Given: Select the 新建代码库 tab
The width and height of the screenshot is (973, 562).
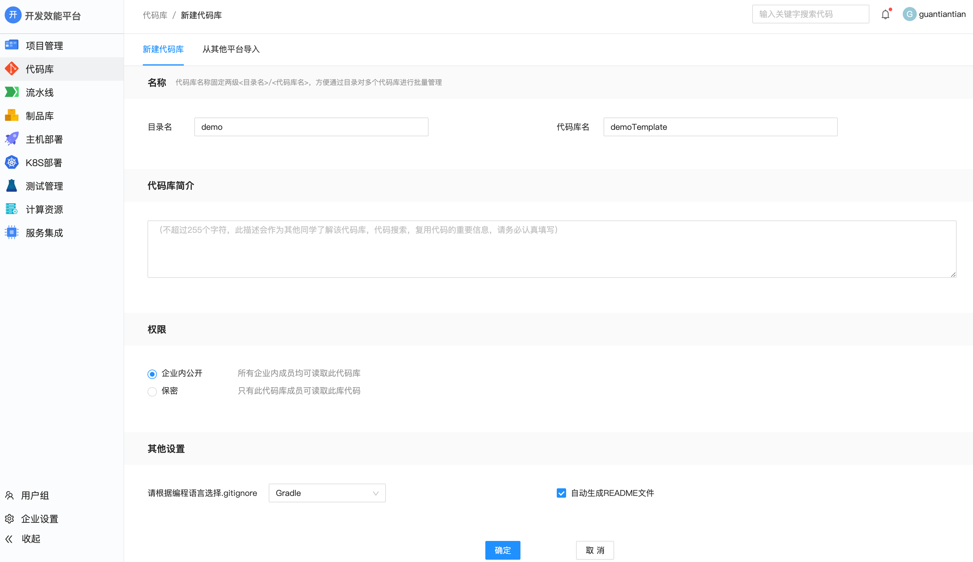Looking at the screenshot, I should point(163,49).
